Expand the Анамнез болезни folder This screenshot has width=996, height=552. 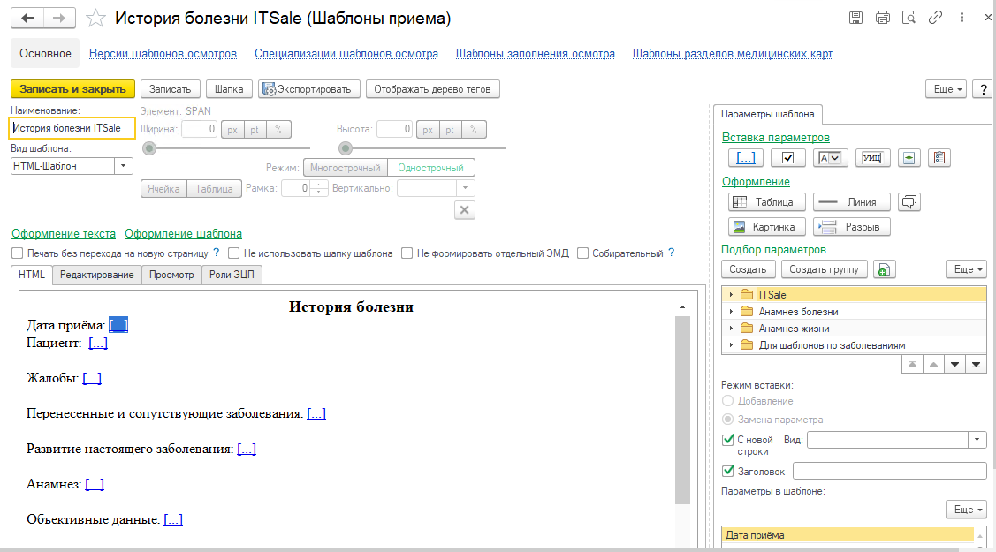pyautogui.click(x=731, y=312)
